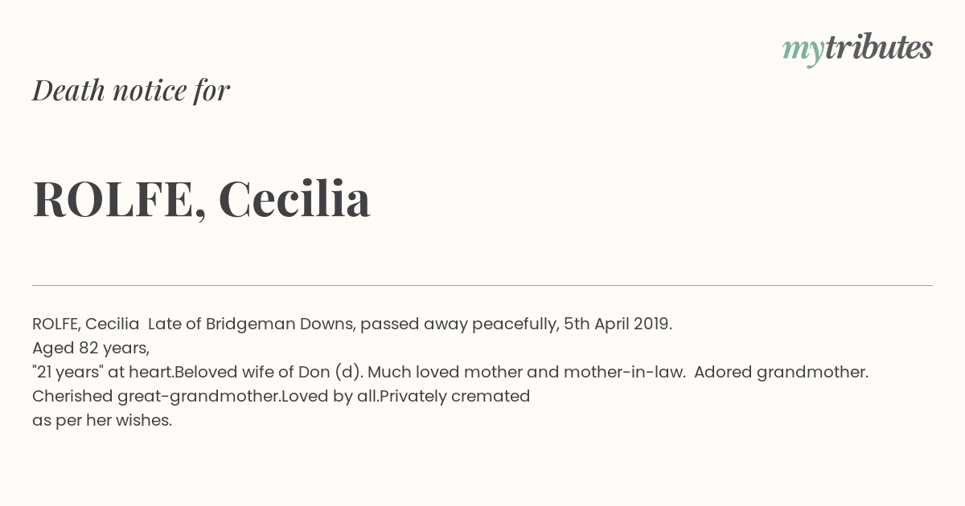Screen dimensions: 965x506
Task: Click the "Adored grandmother." text
Action: 781,372
